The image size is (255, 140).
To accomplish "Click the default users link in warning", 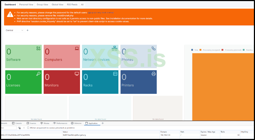I will (101, 12).
